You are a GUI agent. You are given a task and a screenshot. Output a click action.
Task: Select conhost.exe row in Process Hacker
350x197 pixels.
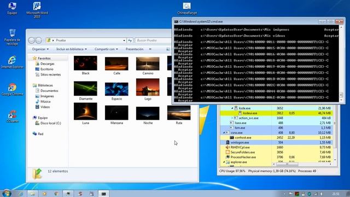tap(276, 137)
